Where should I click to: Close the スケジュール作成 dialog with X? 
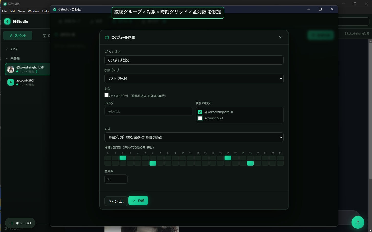point(280,37)
